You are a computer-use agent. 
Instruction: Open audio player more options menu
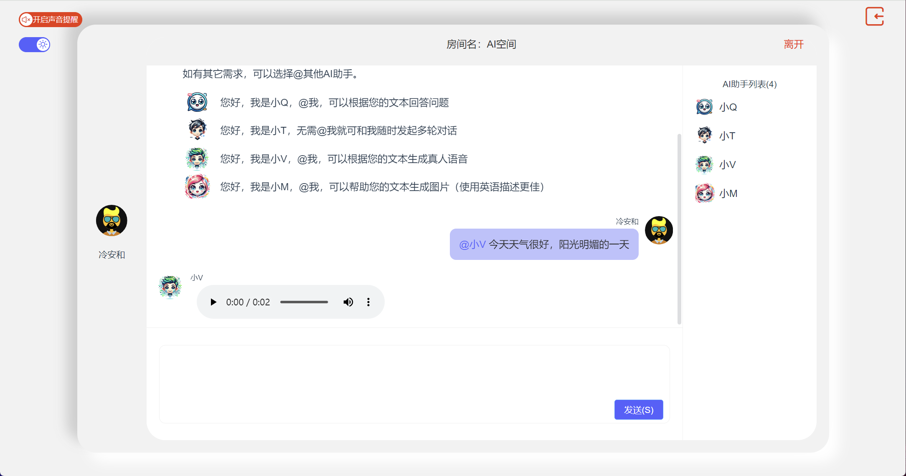click(368, 302)
